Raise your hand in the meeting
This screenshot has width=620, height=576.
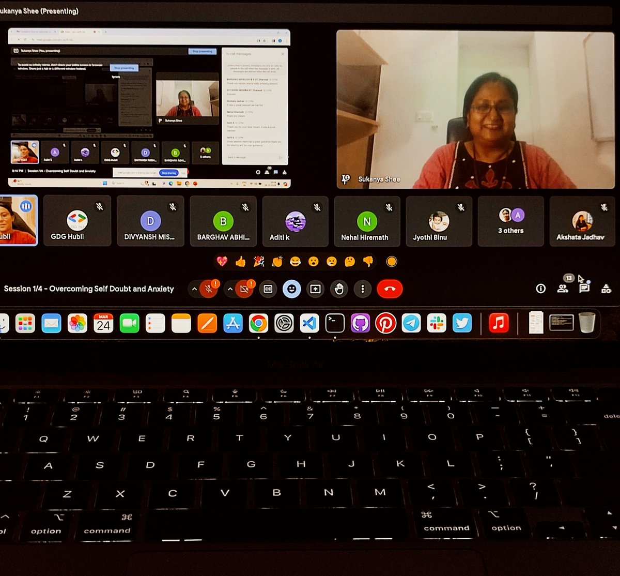coord(339,289)
